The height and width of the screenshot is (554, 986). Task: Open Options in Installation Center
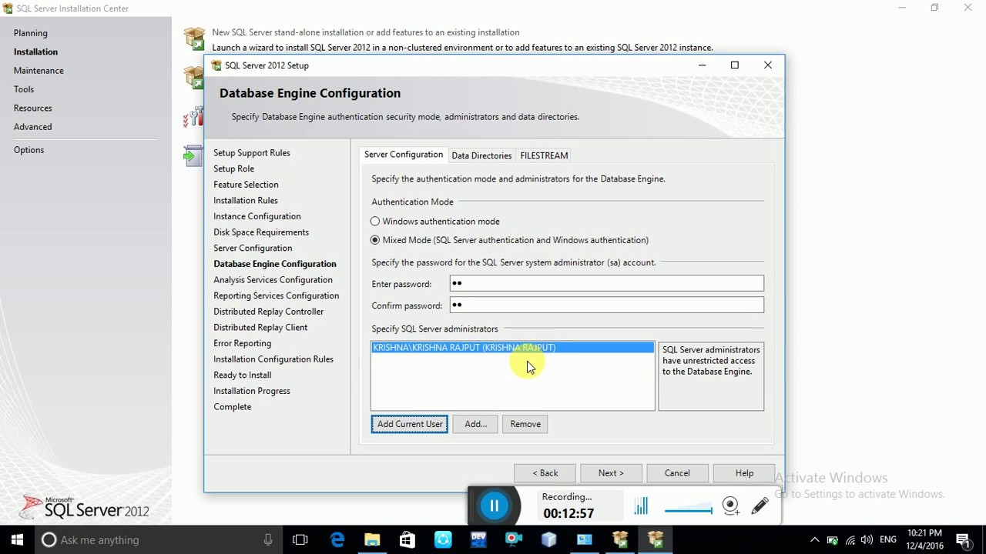tap(29, 150)
